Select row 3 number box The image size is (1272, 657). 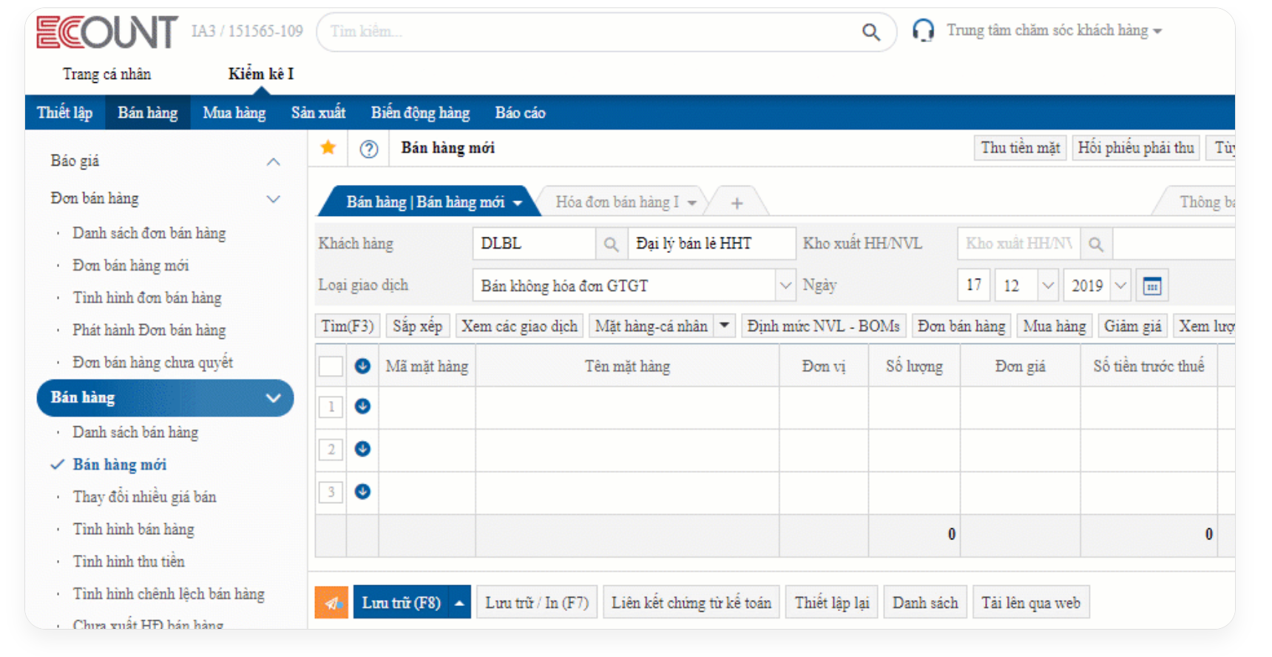pos(331,492)
